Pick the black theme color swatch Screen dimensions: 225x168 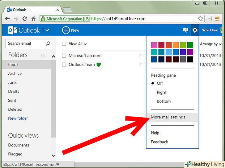190,59
